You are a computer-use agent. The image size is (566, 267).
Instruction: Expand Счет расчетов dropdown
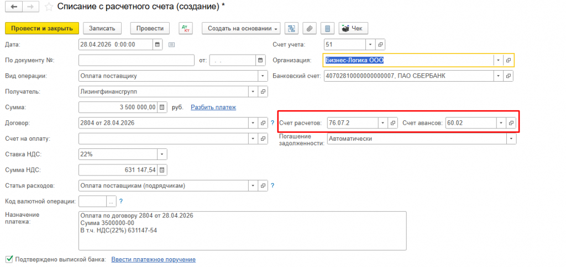[382, 123]
